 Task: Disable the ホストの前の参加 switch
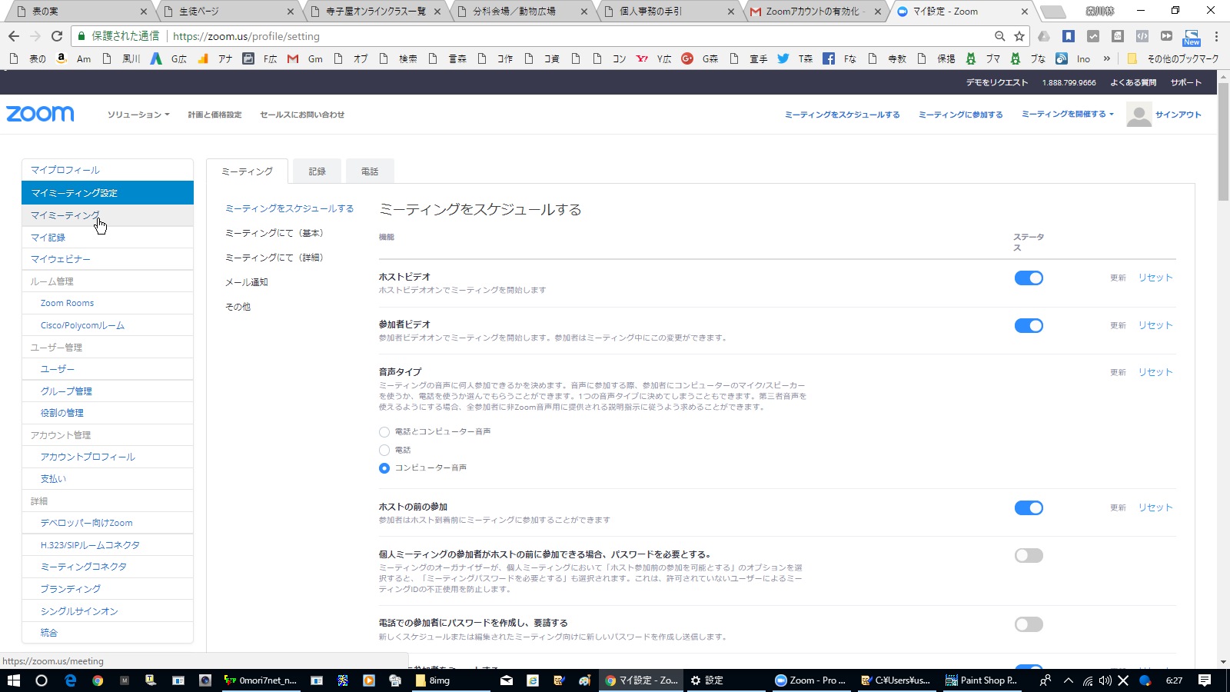pos(1029,508)
